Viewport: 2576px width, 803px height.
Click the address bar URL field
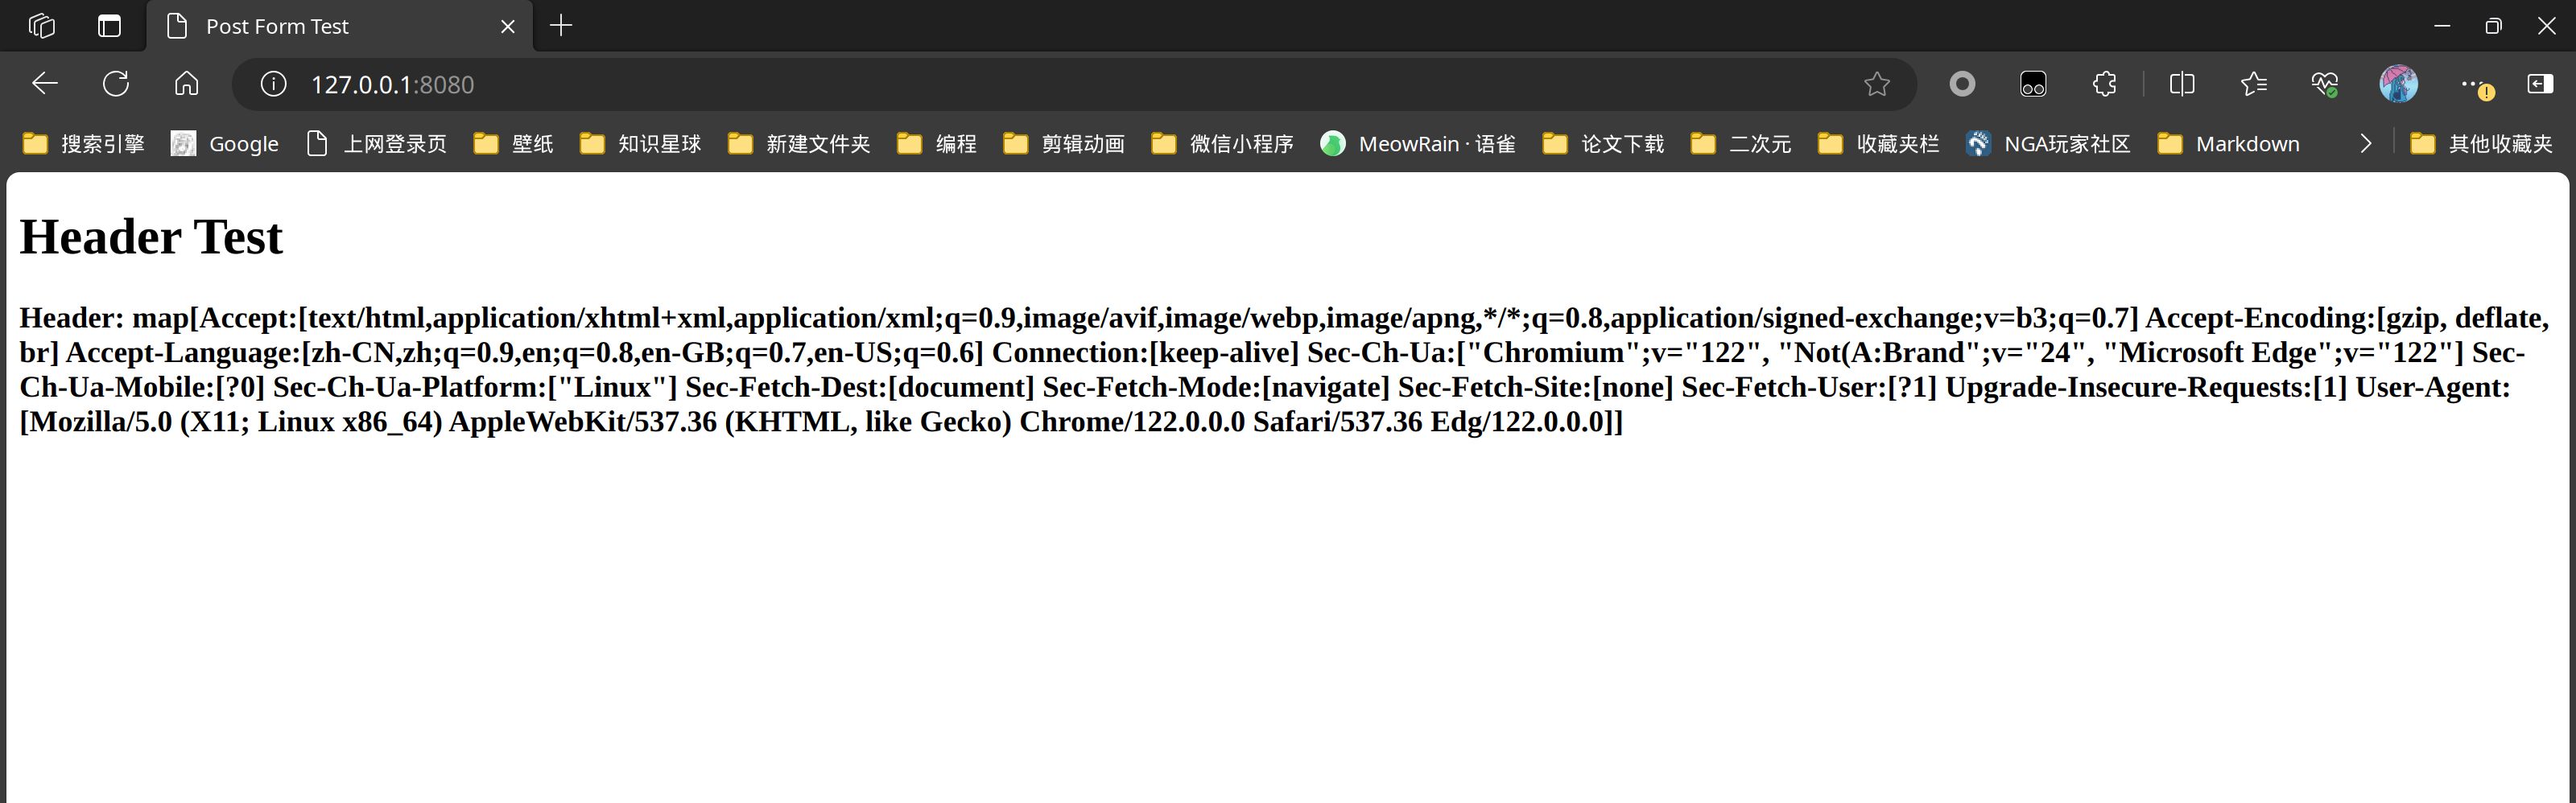(x=1000, y=84)
